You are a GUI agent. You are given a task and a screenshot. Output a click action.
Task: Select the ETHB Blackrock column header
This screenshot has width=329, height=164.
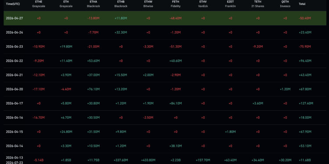point(121,4)
